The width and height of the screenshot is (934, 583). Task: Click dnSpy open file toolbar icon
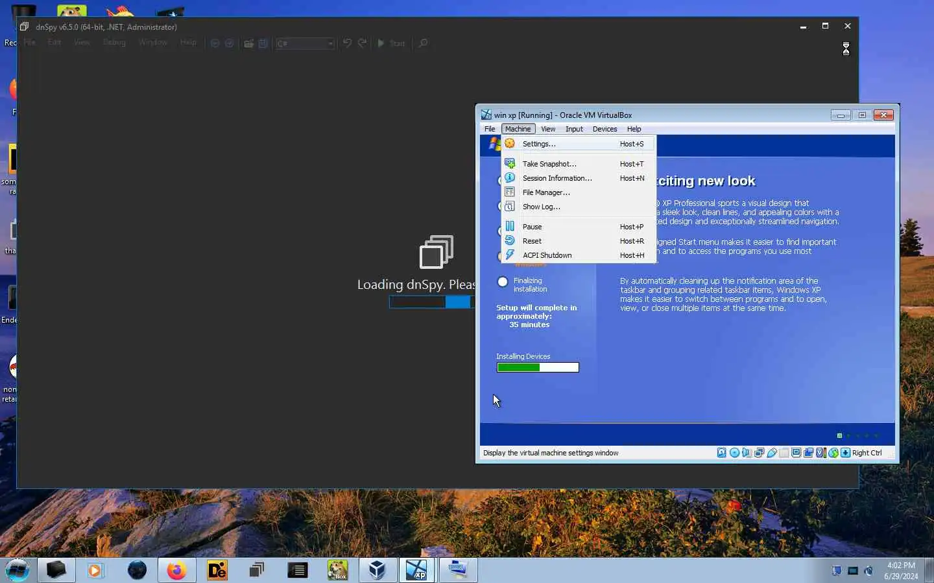248,43
